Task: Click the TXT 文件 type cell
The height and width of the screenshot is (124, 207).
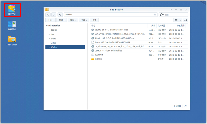Action: pyautogui.click(x=162, y=55)
